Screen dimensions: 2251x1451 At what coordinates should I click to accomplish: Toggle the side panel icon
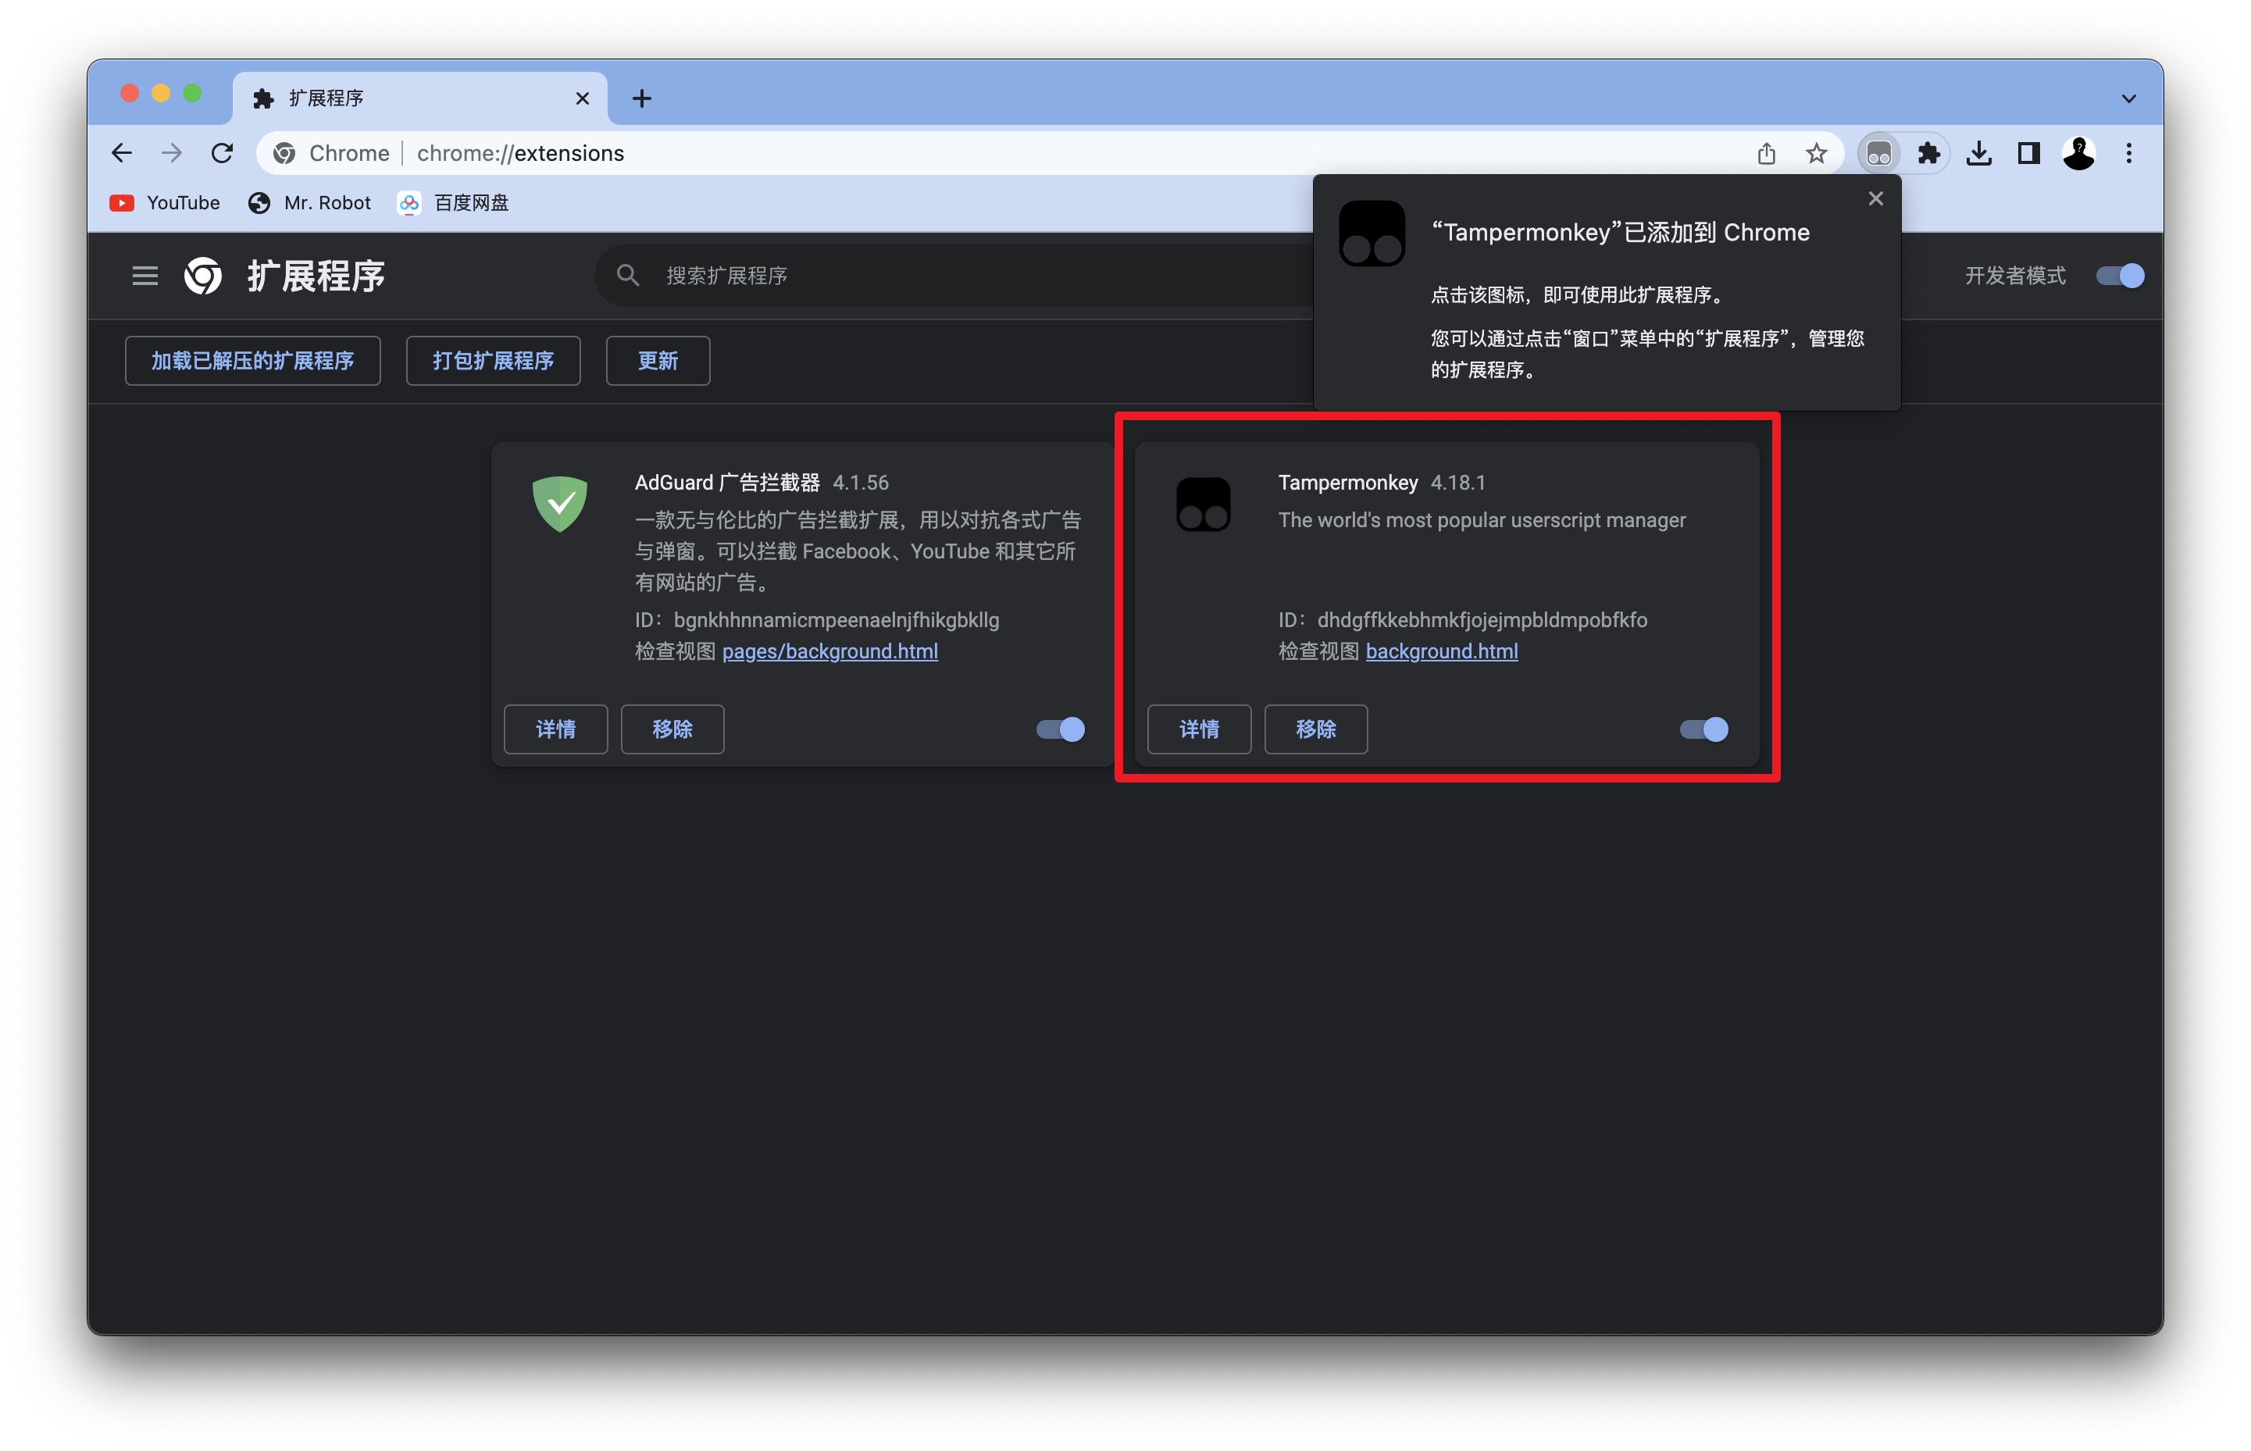(x=2028, y=152)
